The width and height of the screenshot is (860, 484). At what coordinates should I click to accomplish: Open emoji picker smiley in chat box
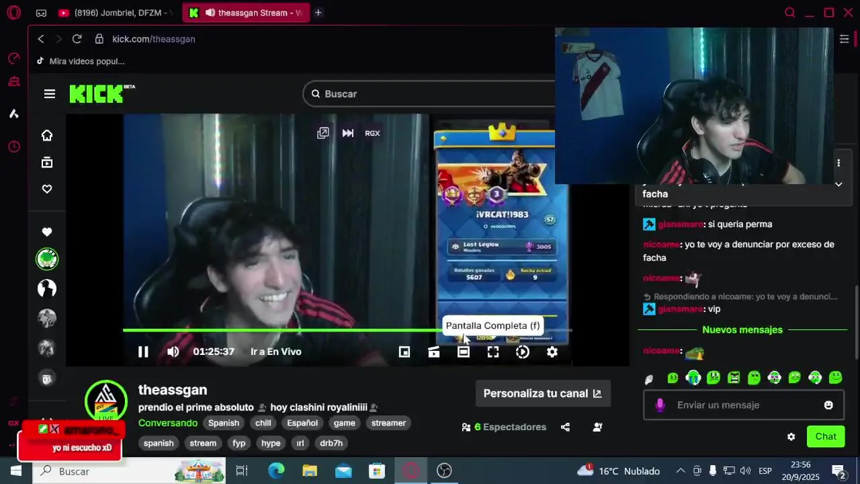[828, 405]
